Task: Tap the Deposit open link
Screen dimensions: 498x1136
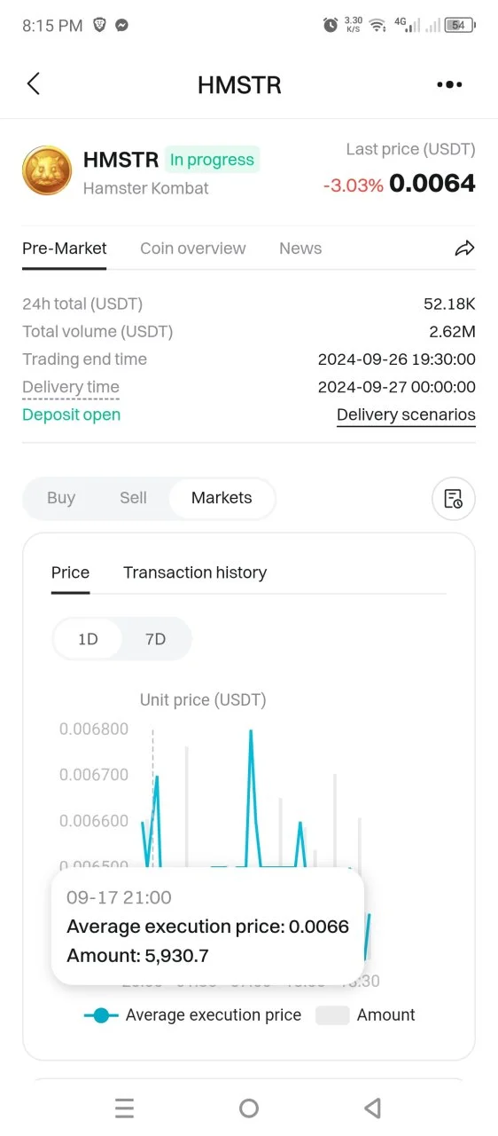Action: click(71, 414)
